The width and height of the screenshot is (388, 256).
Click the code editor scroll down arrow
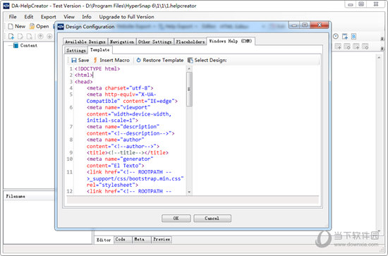[x=189, y=192]
